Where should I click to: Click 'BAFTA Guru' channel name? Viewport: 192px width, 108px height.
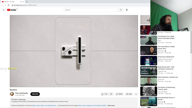161,51
